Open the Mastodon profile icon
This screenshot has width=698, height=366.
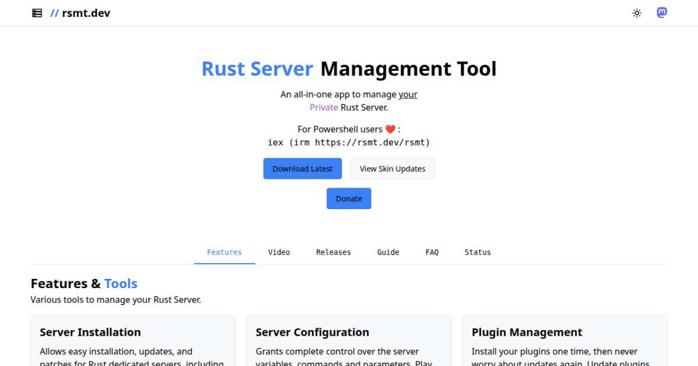pyautogui.click(x=662, y=12)
